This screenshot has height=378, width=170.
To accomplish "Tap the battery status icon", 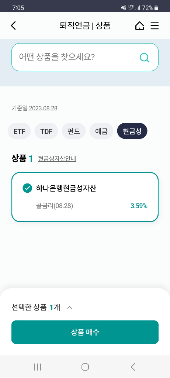I will coord(156,8).
